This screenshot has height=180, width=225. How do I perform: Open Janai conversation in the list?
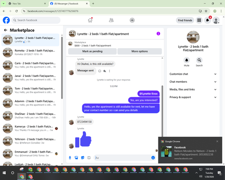pos(30,78)
